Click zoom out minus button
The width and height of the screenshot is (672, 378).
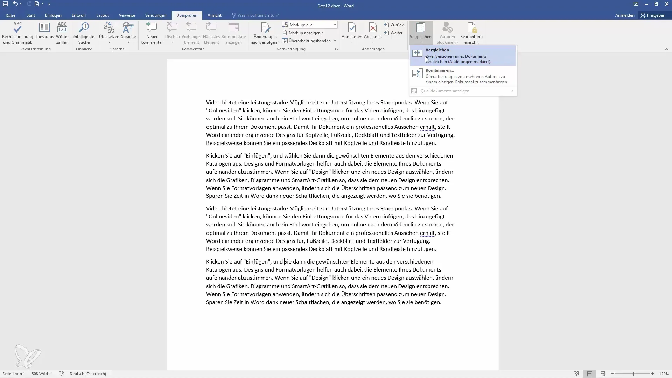point(612,374)
